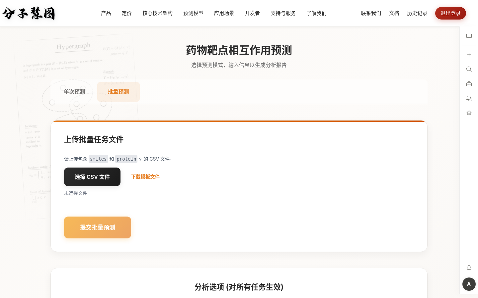
Task: Click the 分子慧图 calligraphy logo
Action: [x=29, y=13]
